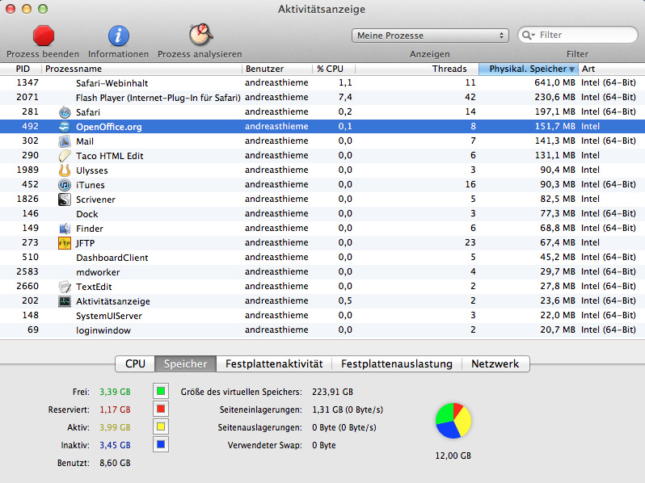645x483 pixels.
Task: Select the Safari compass icon in list
Action: click(x=65, y=112)
